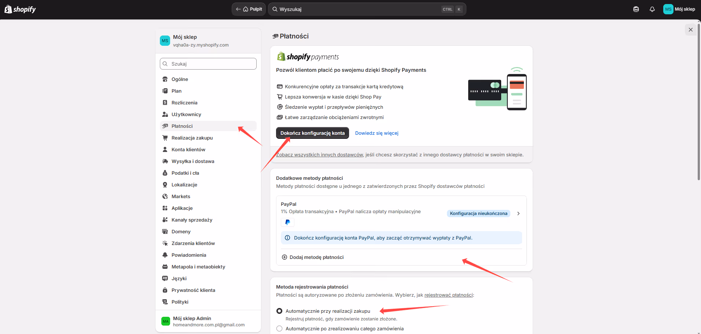The width and height of the screenshot is (701, 334).
Task: Open Płatności in the settings sidebar
Action: point(182,126)
